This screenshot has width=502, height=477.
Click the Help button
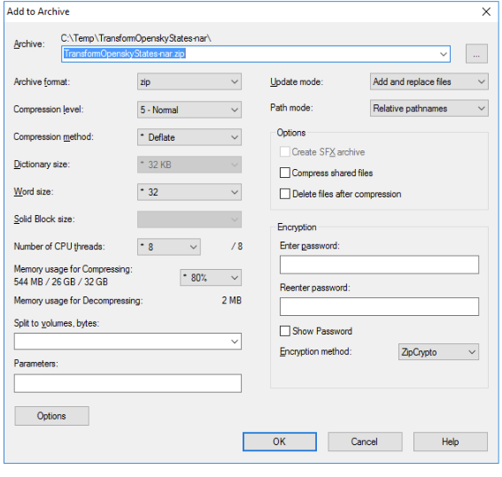[x=451, y=442]
